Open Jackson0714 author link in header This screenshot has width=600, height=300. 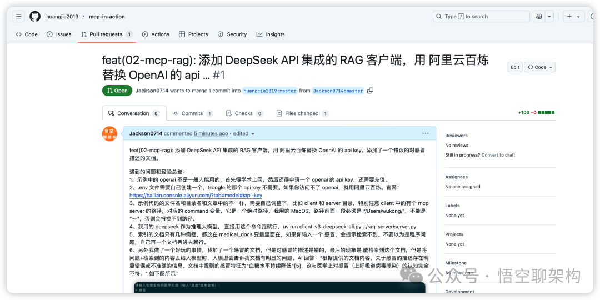point(152,91)
